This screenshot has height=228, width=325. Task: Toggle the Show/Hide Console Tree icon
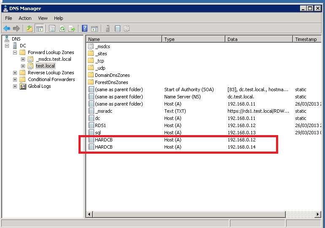coord(39,28)
